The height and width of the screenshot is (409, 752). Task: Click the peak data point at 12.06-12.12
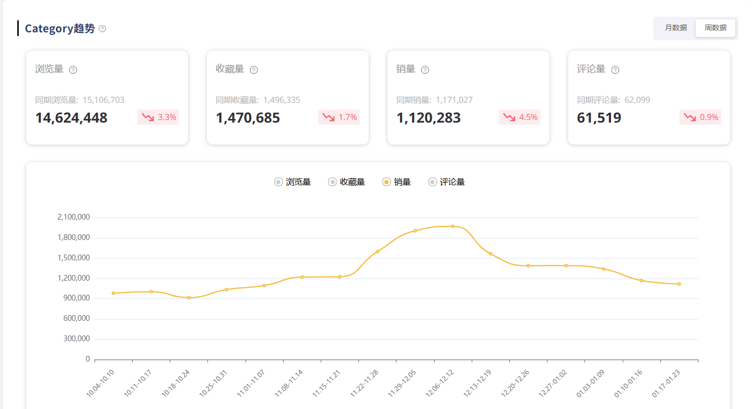pos(453,226)
